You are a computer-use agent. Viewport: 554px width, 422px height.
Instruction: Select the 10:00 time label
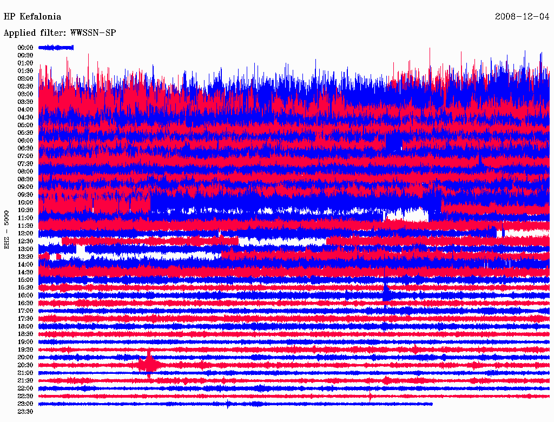[x=25, y=203]
